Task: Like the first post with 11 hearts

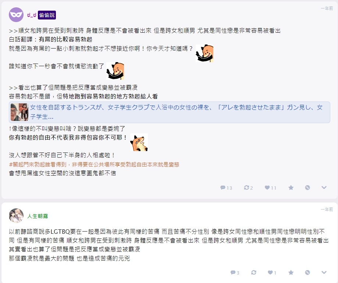Action: point(270,188)
